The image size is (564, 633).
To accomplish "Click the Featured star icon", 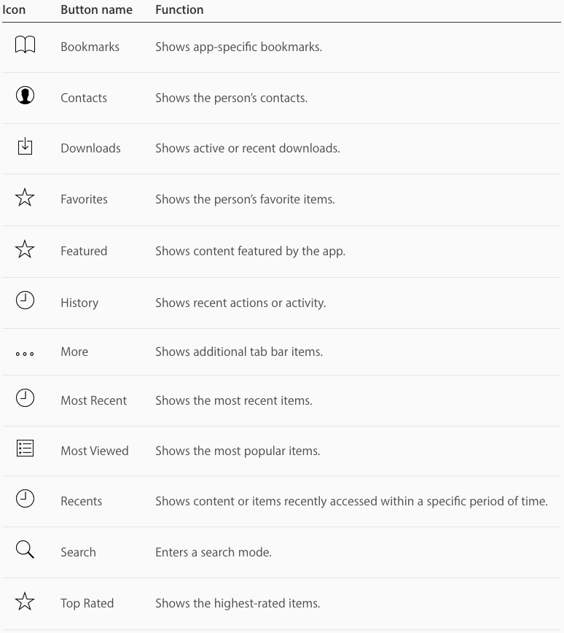I will [25, 249].
